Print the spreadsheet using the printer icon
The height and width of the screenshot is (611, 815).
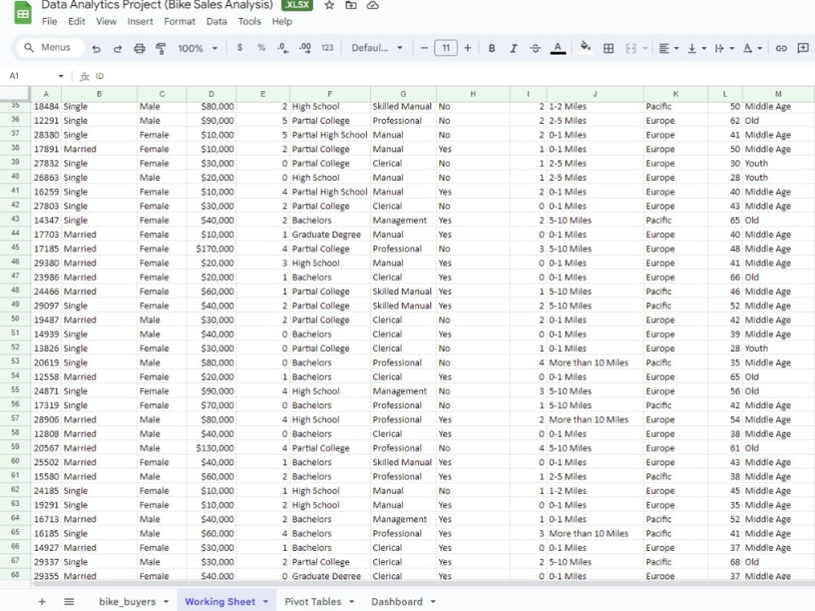(x=139, y=48)
